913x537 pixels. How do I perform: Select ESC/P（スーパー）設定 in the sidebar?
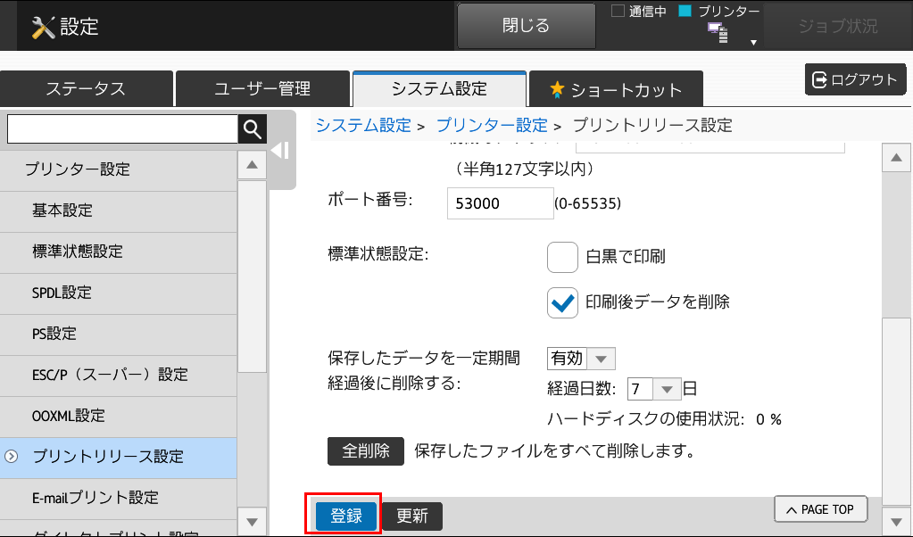[x=119, y=375]
